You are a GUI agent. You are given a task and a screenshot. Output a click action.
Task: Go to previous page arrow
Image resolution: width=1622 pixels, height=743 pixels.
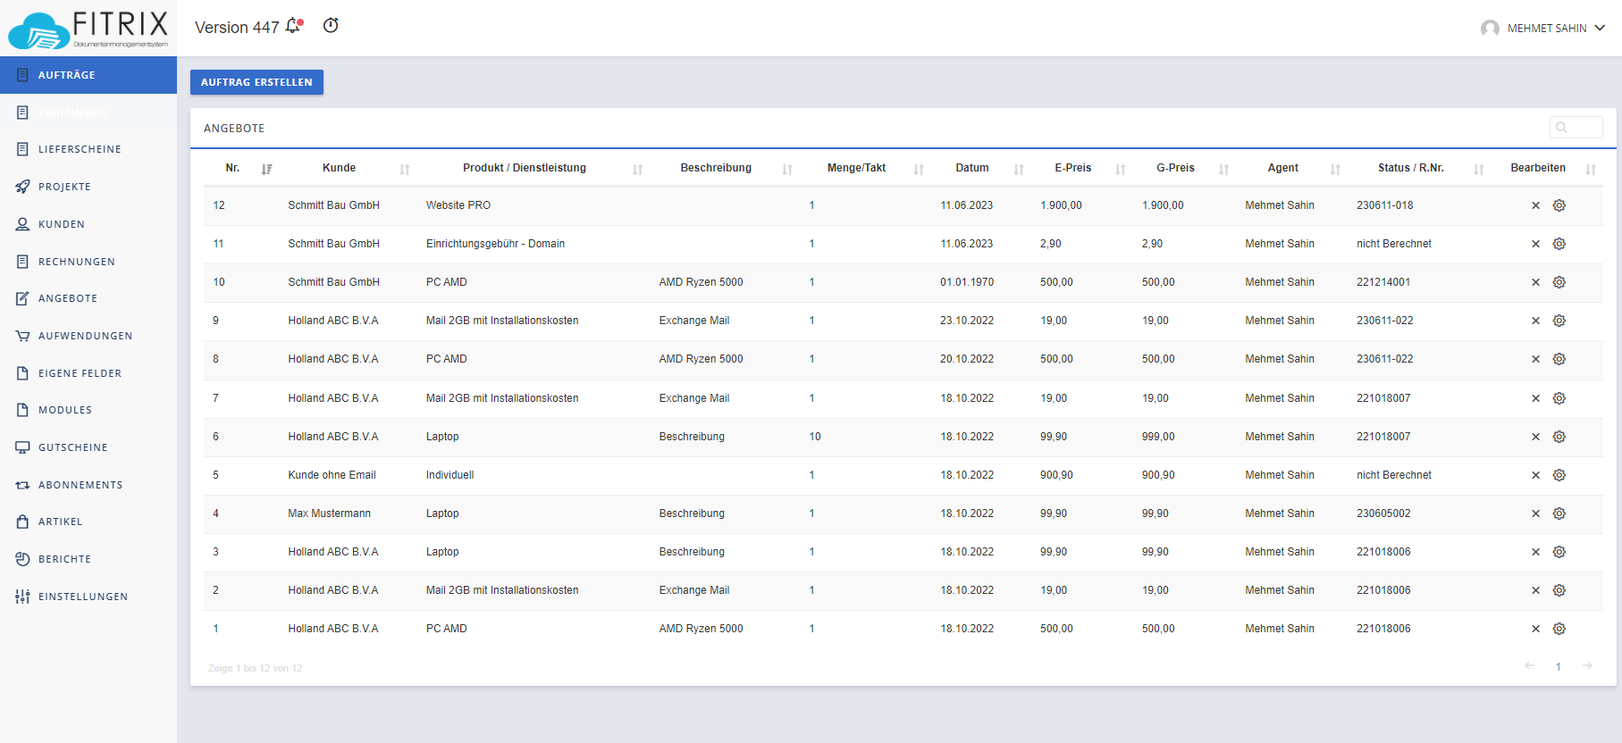[x=1529, y=665]
